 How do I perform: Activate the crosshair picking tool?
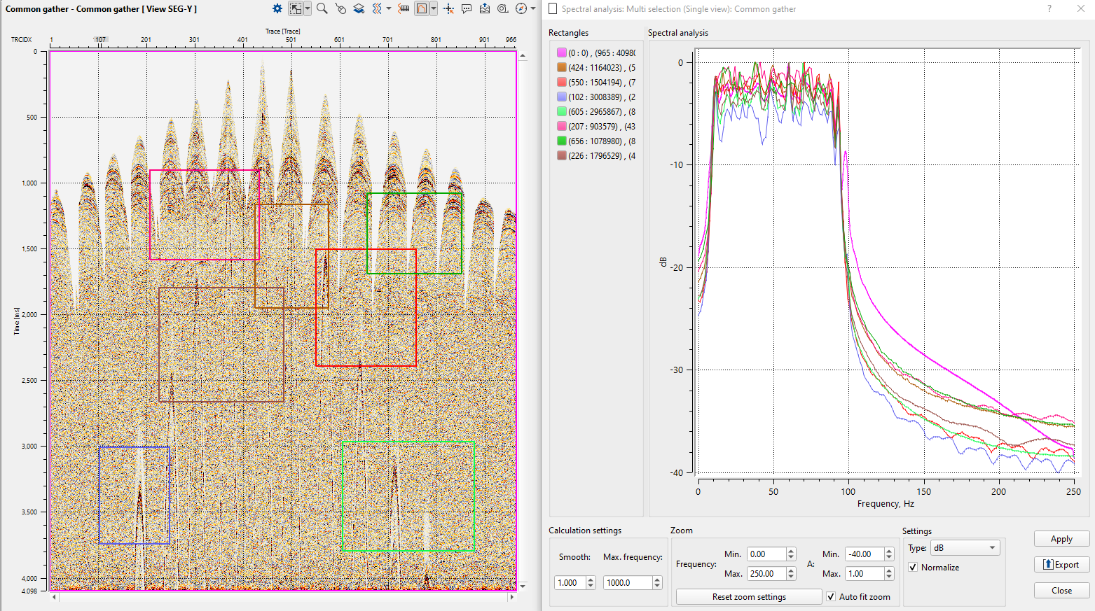(448, 8)
